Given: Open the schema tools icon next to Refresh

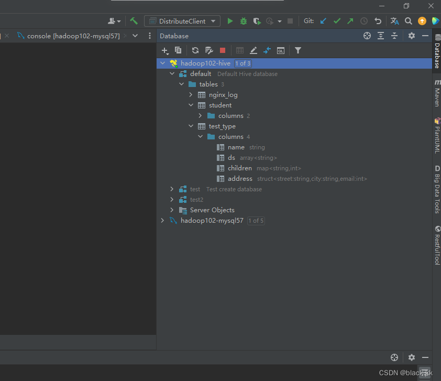Looking at the screenshot, I should (208, 50).
